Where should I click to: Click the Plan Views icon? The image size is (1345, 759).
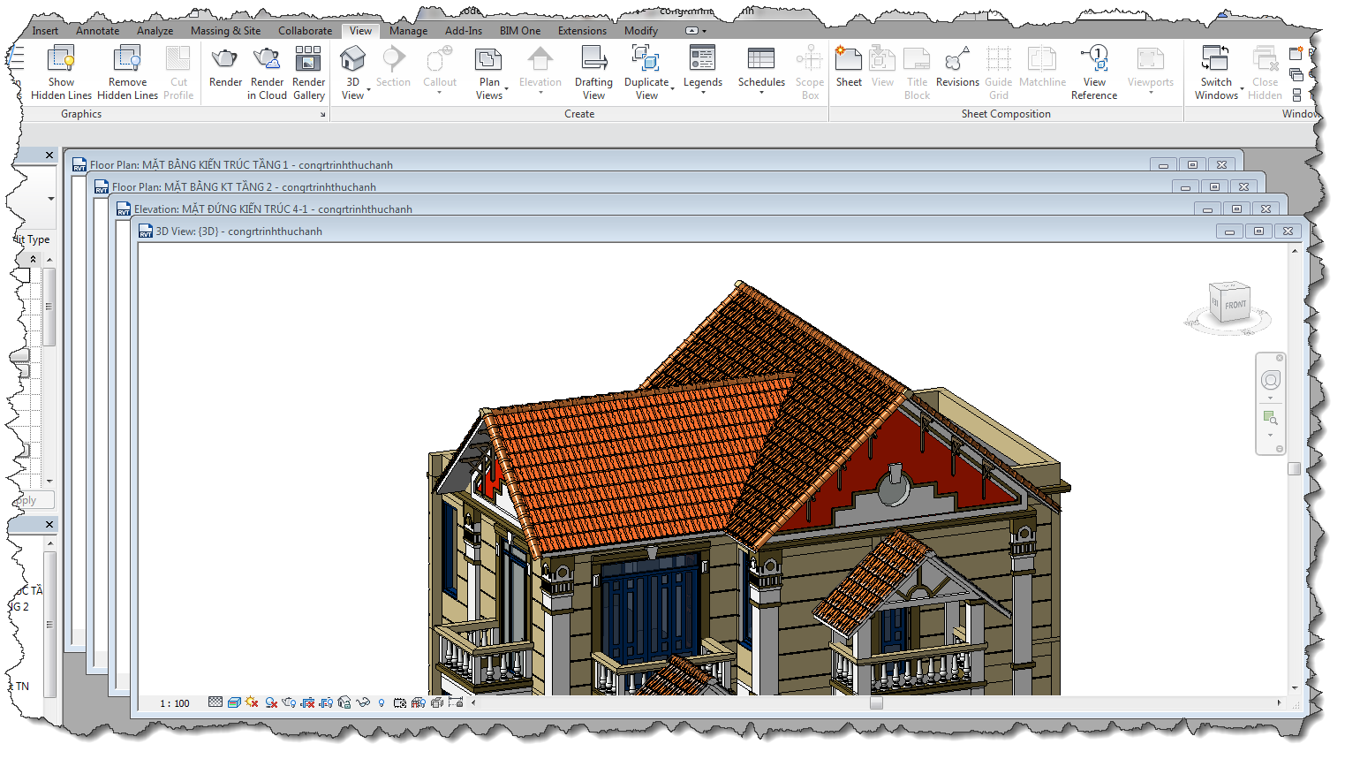pos(488,59)
